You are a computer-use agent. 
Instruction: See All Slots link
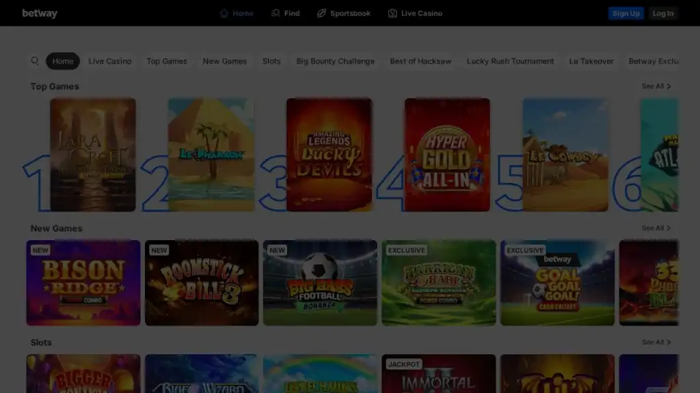(x=656, y=342)
